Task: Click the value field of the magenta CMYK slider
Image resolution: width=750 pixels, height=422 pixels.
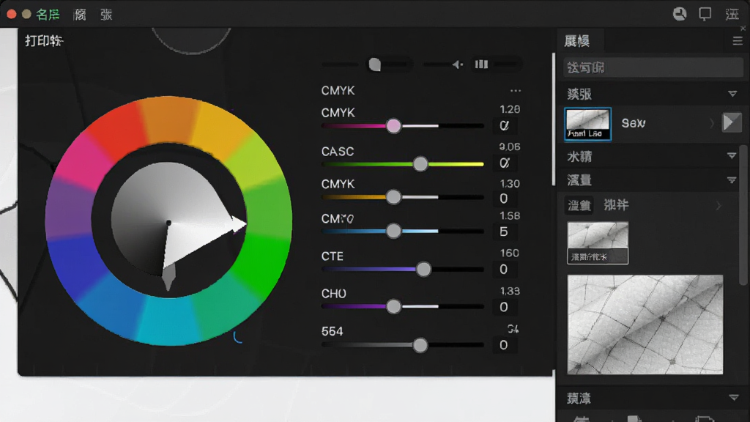Action: [x=505, y=126]
